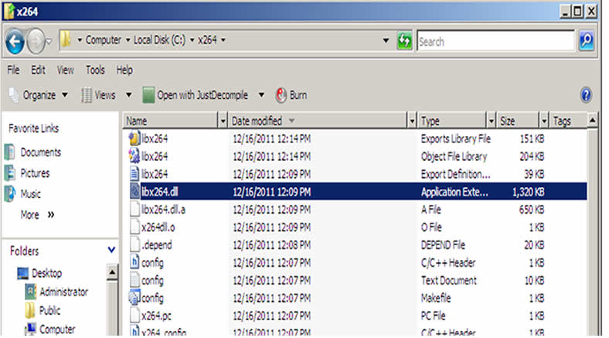
Task: Expand the Views dropdown arrow
Action: [128, 95]
